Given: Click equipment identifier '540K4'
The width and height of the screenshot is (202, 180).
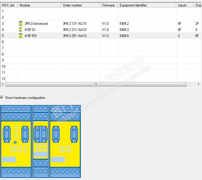Looking at the screenshot, I should click(x=124, y=36).
